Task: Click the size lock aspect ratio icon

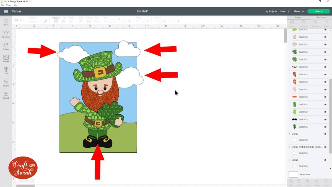Action: pos(119,19)
